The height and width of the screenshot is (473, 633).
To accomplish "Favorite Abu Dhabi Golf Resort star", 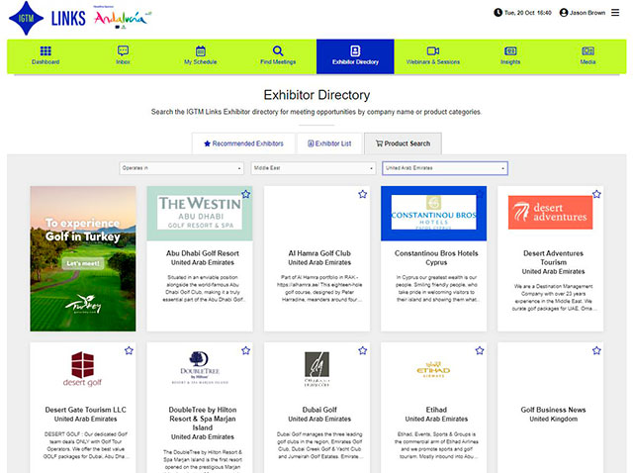I will click(x=245, y=194).
